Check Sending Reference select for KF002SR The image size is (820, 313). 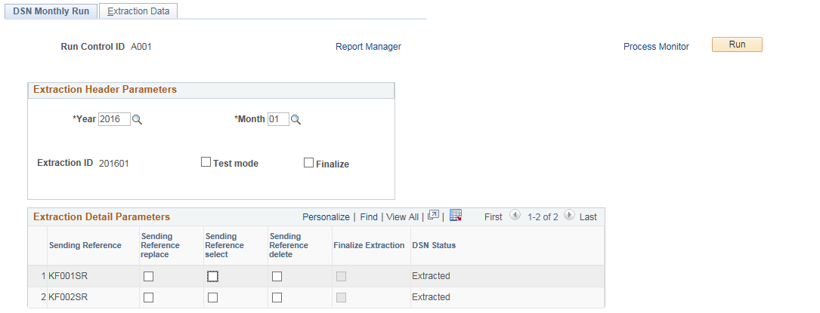point(213,298)
